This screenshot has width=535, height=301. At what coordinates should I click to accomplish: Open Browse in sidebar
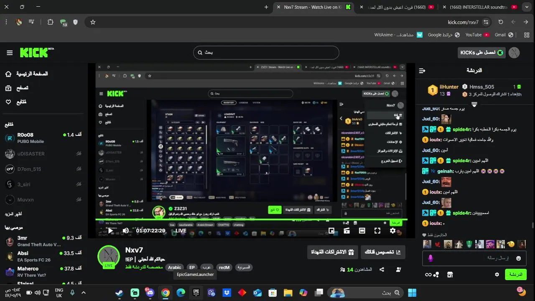(x=17, y=88)
